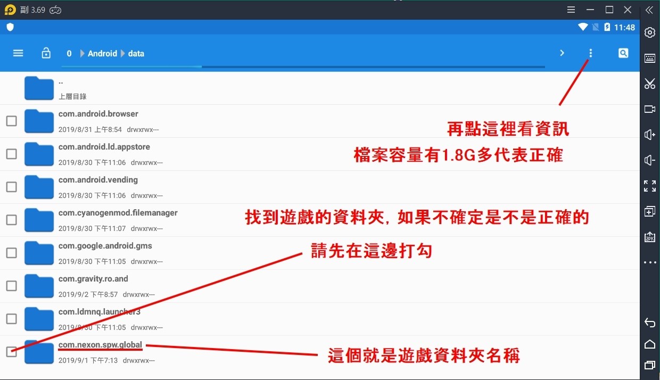The image size is (660, 380).
Task: Check the com.nexon.spw.global checkbox
Action: pos(11,352)
